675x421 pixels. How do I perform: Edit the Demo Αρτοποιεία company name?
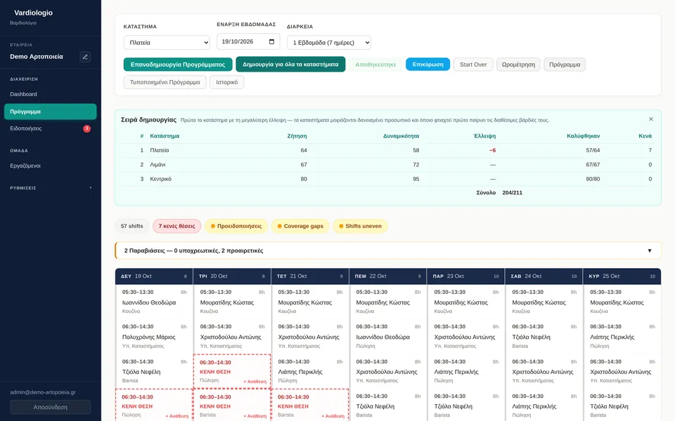(85, 57)
